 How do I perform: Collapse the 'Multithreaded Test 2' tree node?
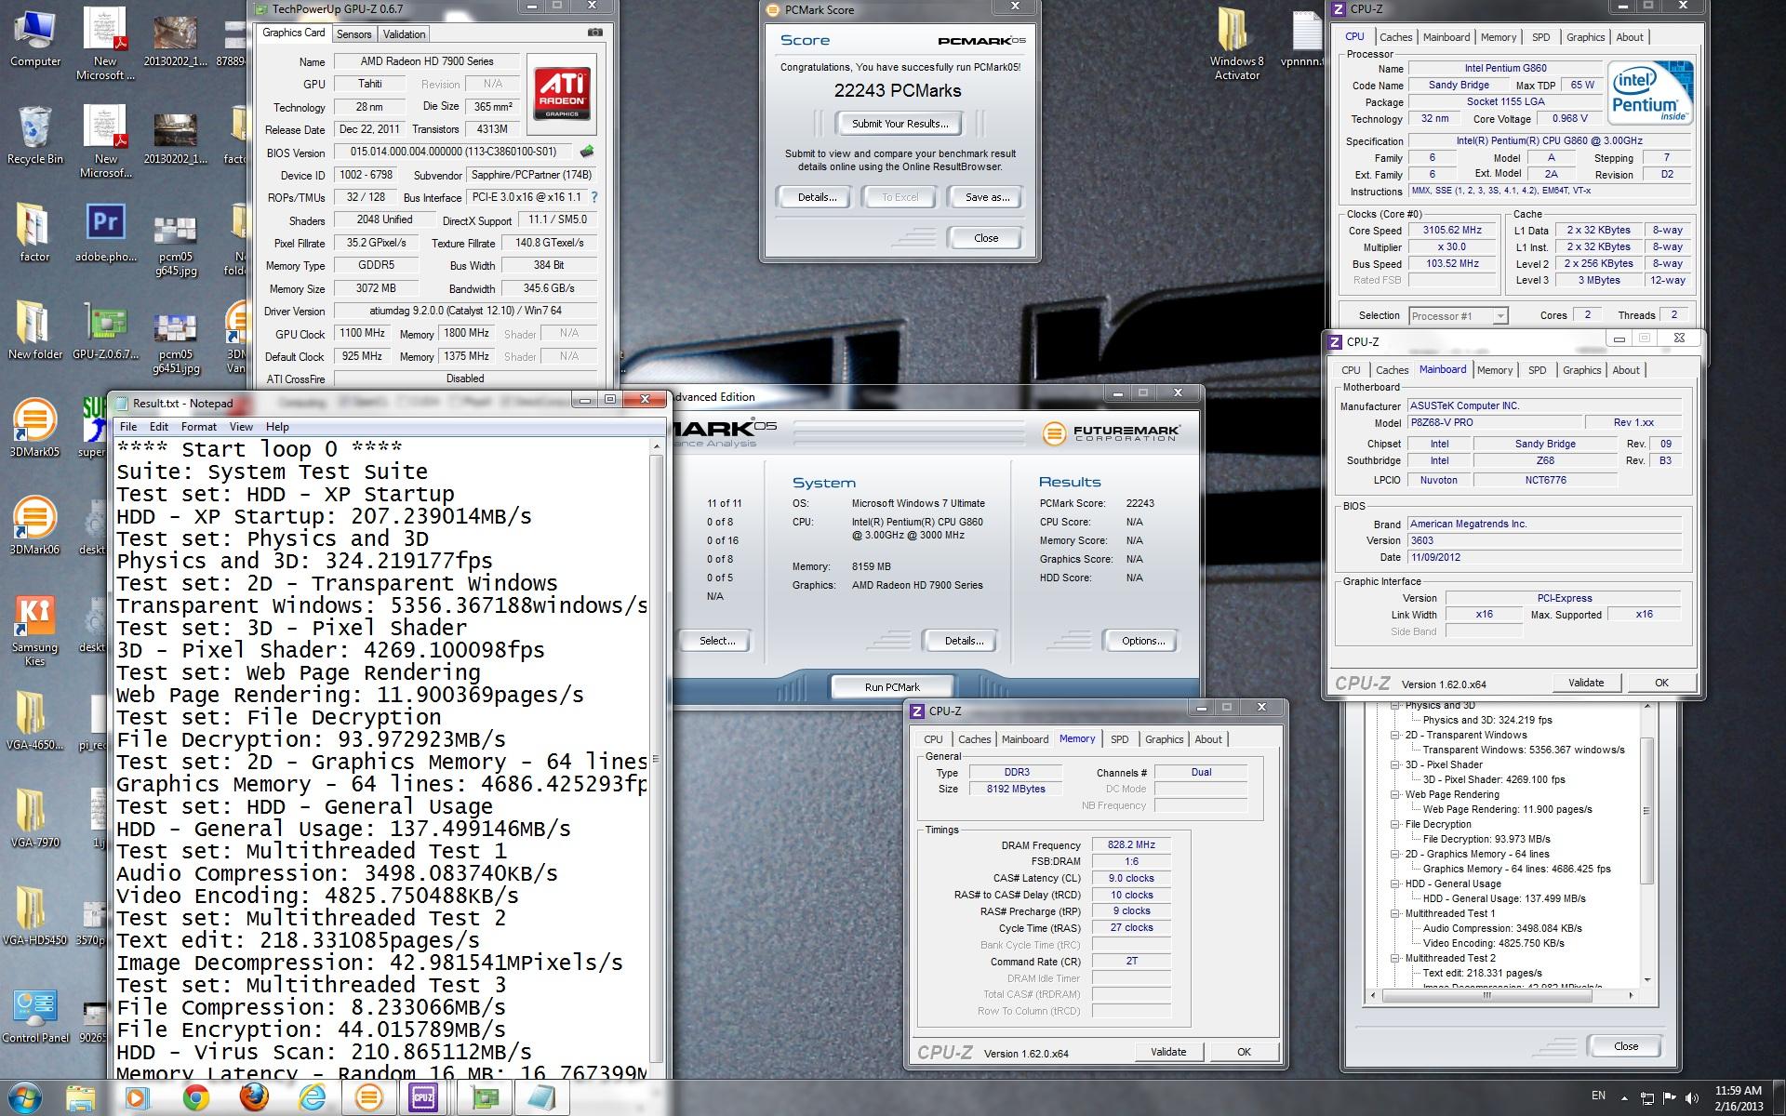[x=1395, y=958]
